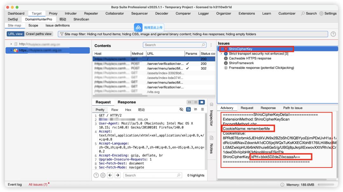Go to next search match arrow
Image resolution: width=343 pixels, height=192 pixels.
pyautogui.click(x=118, y=175)
